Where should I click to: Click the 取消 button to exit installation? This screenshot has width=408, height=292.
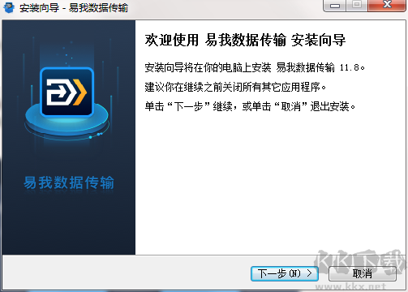click(x=363, y=273)
